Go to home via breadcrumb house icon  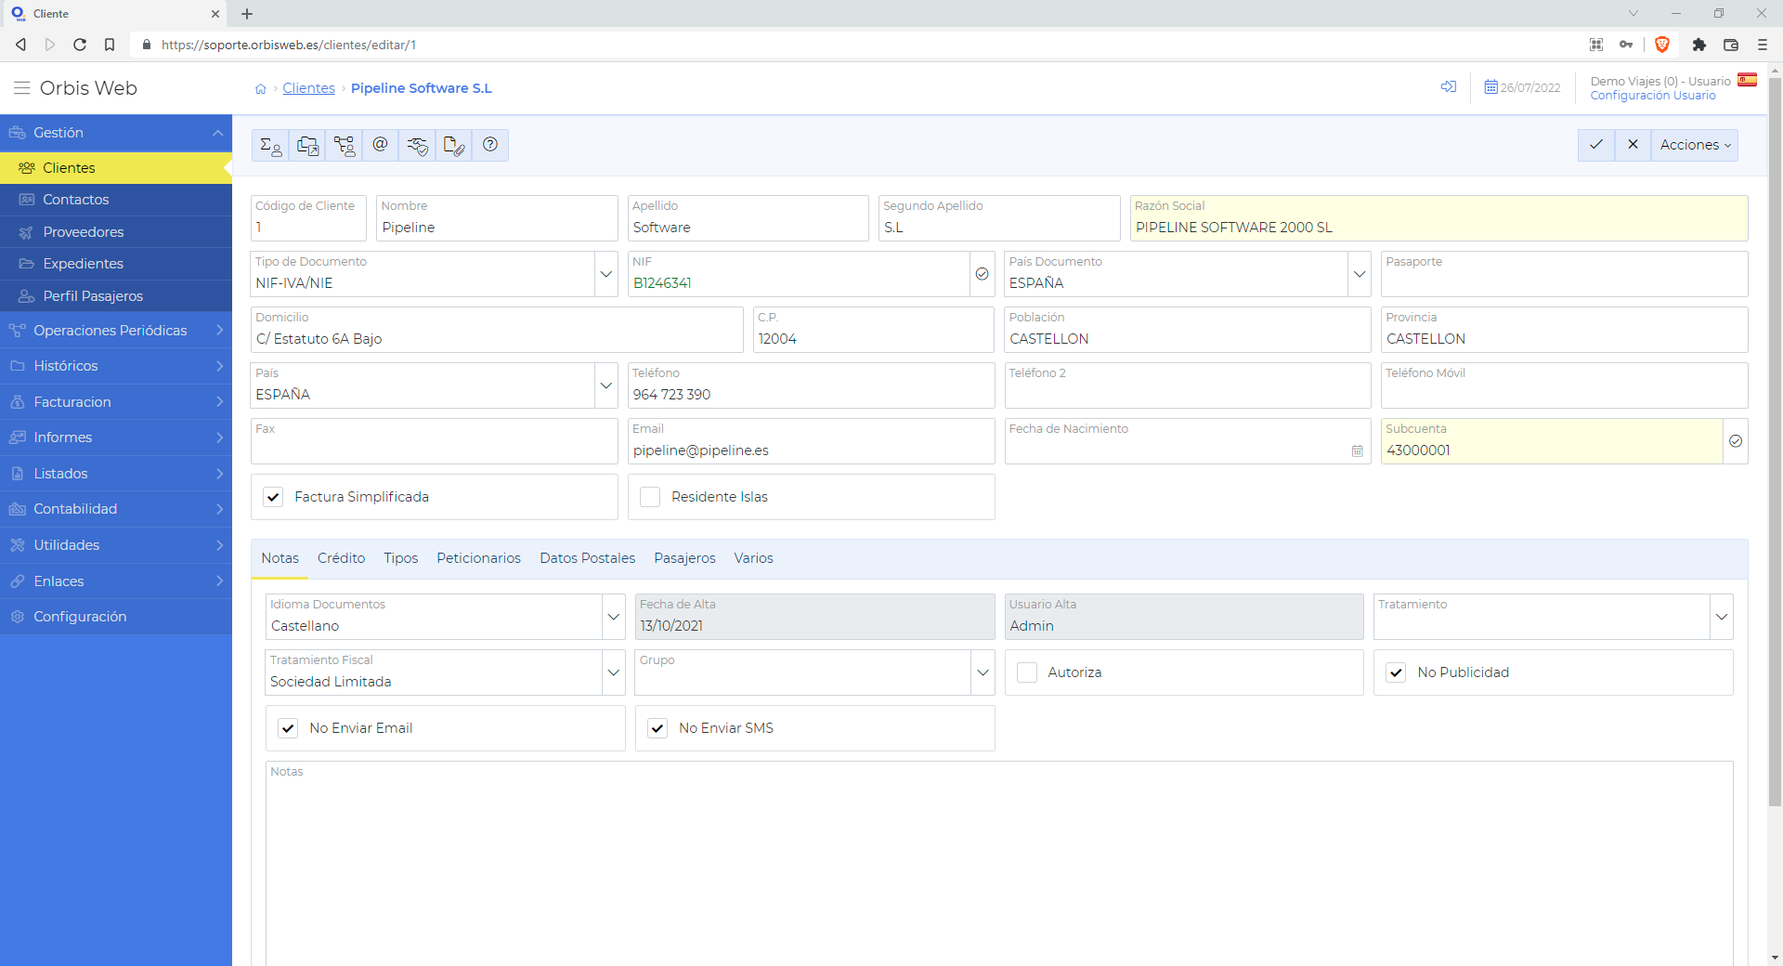261,89
